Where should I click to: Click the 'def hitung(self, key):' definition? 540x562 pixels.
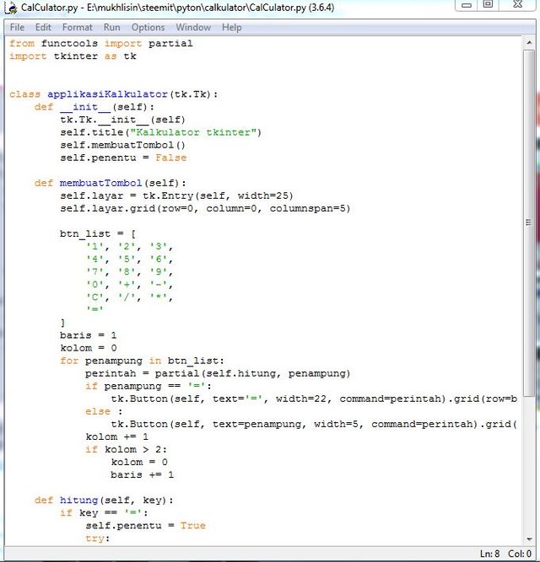pos(104,500)
